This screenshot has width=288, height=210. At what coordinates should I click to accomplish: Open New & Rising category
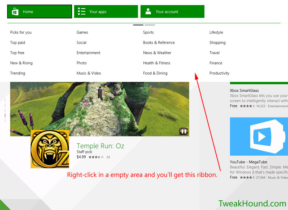pyautogui.click(x=22, y=63)
